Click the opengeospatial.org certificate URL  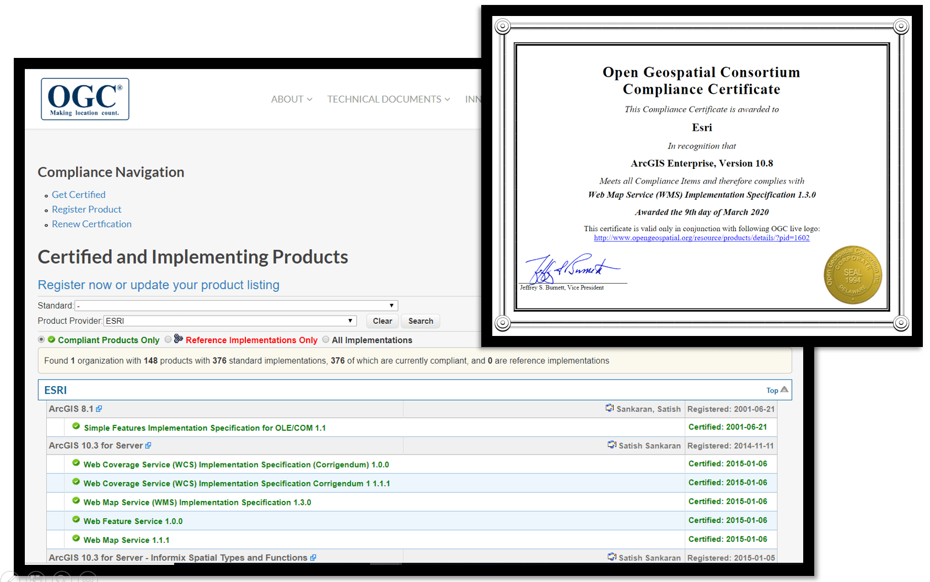[x=701, y=238]
